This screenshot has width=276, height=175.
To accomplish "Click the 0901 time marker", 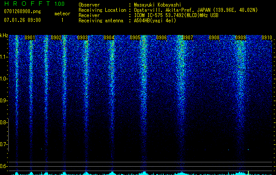I will pos(30,38).
